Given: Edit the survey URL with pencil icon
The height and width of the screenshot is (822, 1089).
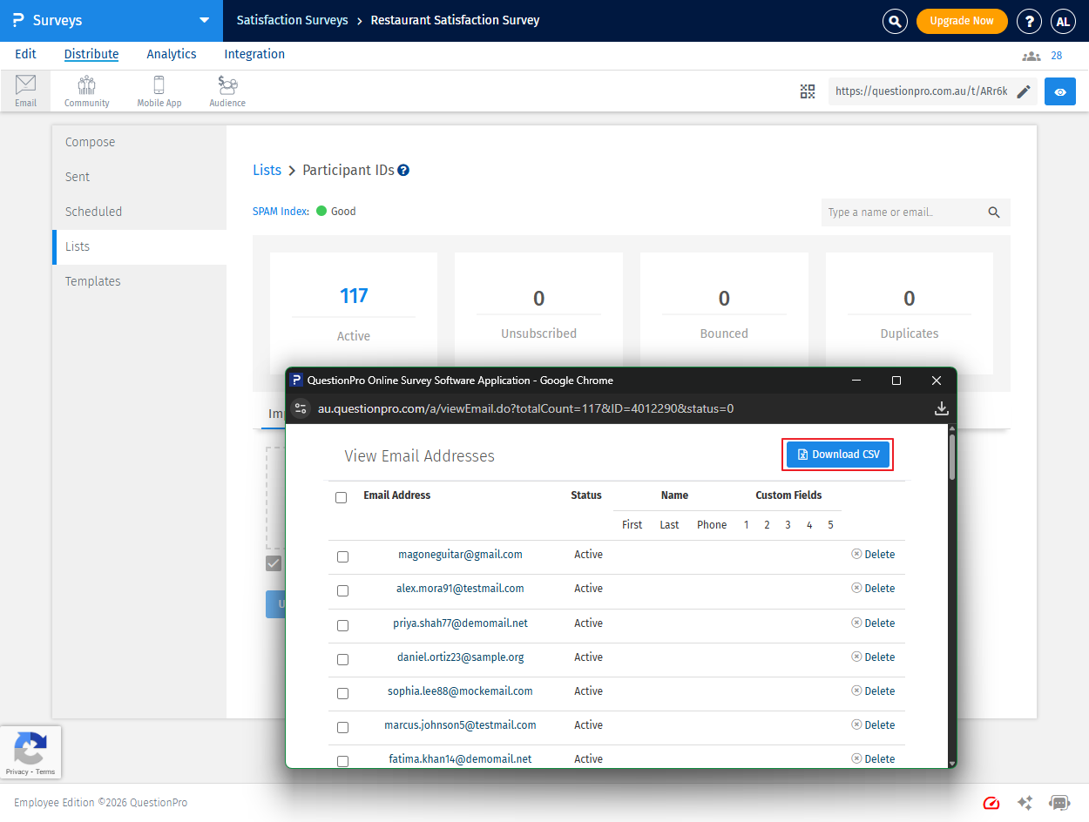Looking at the screenshot, I should point(1024,91).
